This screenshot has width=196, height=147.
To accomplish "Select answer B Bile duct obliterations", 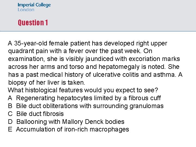I will coord(90,106).
